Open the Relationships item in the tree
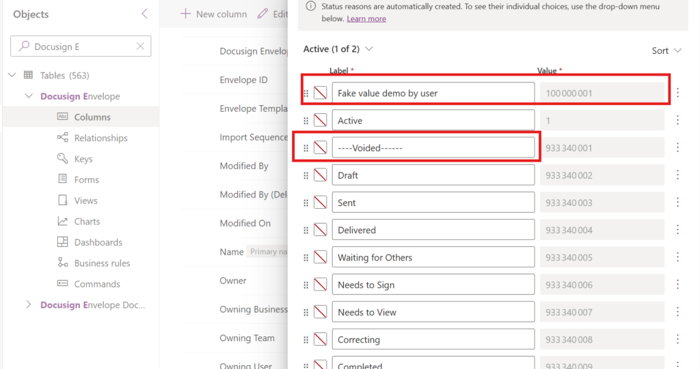 [x=100, y=138]
